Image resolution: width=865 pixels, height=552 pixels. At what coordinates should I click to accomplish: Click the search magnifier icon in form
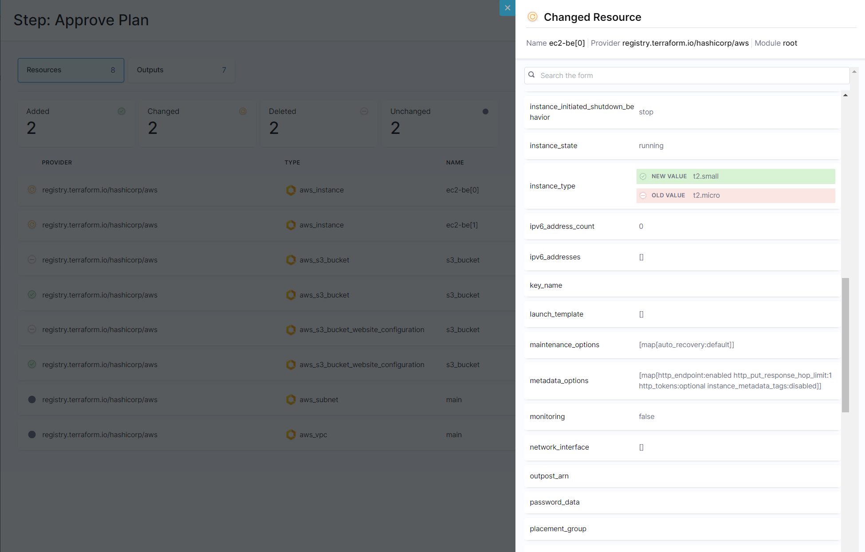point(531,75)
